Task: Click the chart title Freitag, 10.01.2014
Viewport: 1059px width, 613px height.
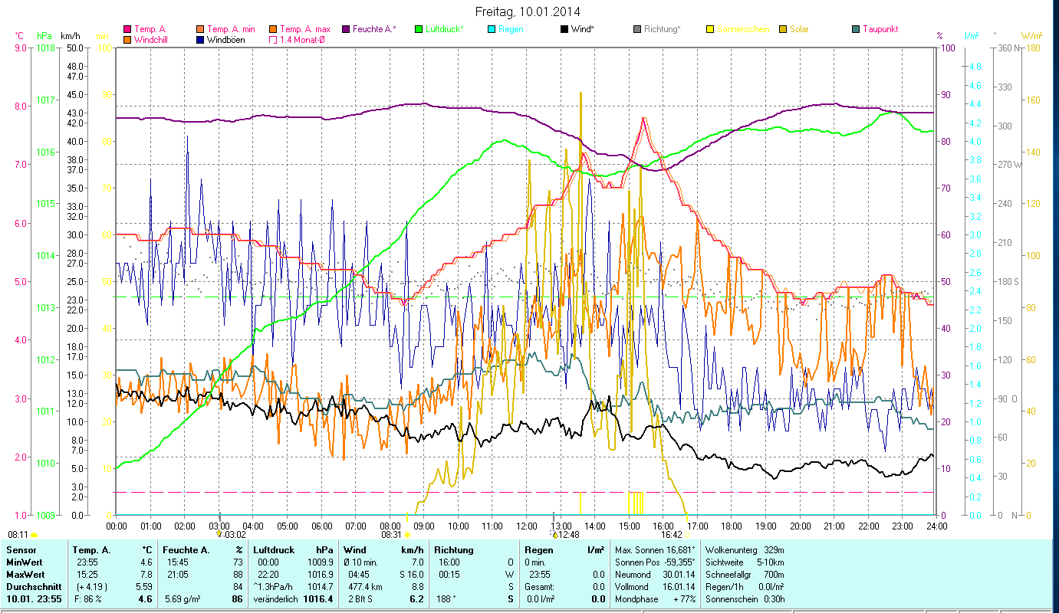Action: click(x=528, y=11)
